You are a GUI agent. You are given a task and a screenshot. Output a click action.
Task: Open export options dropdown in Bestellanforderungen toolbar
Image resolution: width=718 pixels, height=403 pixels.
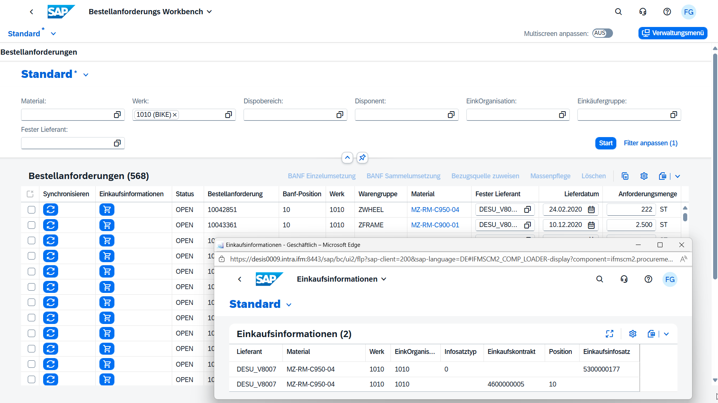tap(677, 176)
